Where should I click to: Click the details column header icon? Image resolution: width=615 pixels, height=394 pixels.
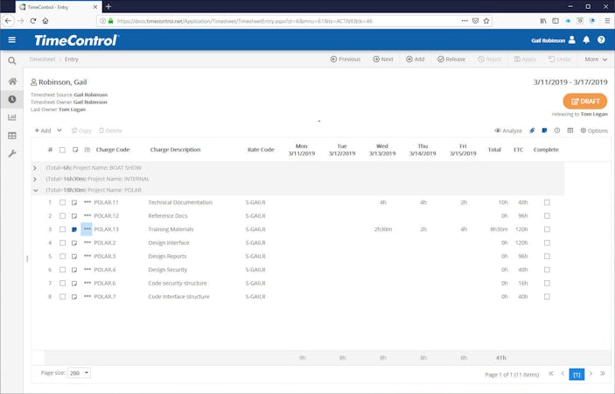(87, 150)
